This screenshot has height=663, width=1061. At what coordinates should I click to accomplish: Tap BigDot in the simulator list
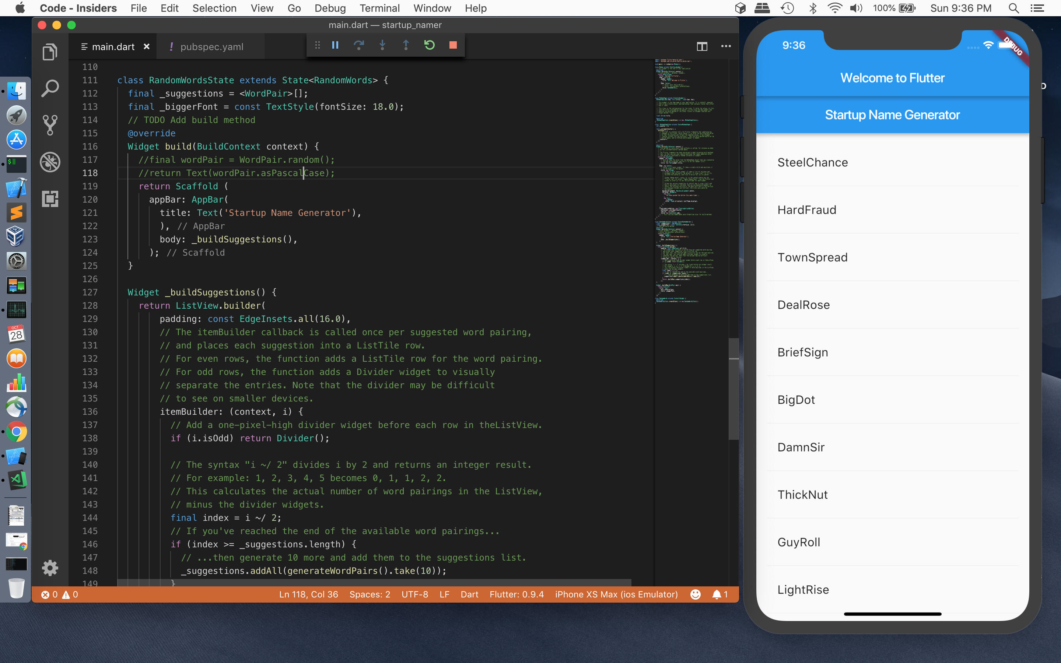tap(892, 400)
